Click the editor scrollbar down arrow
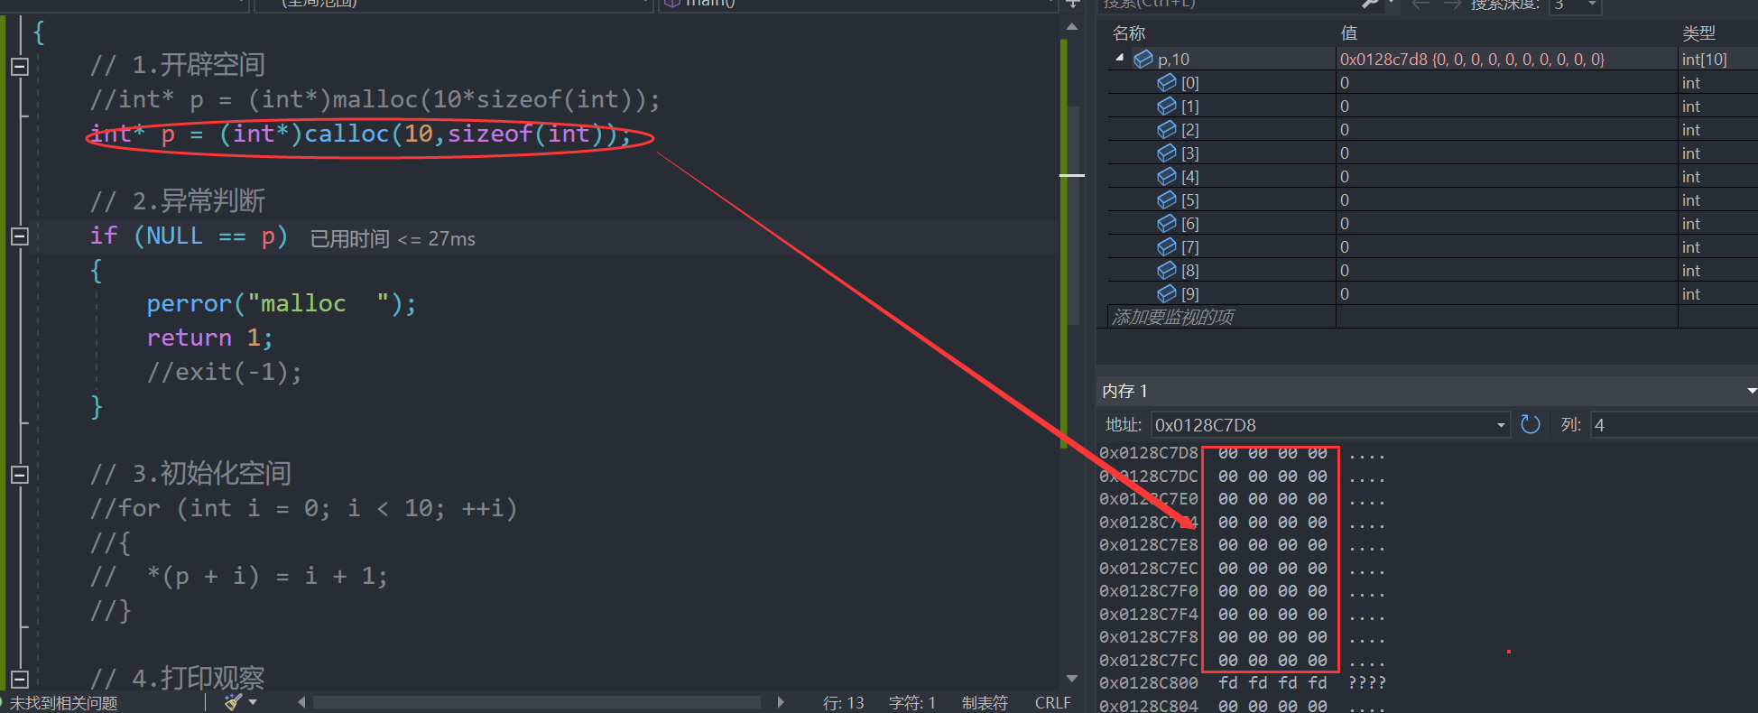This screenshot has width=1758, height=713. tap(1072, 679)
